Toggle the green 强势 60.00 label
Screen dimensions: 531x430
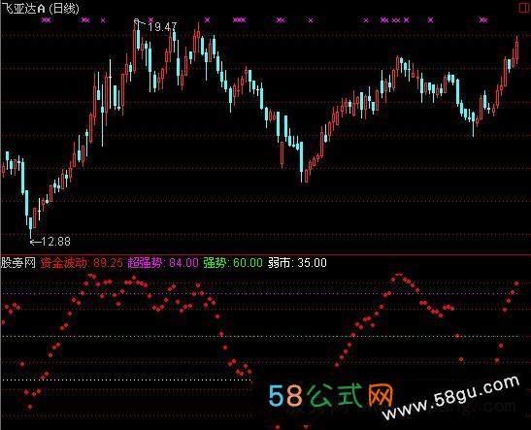[233, 263]
